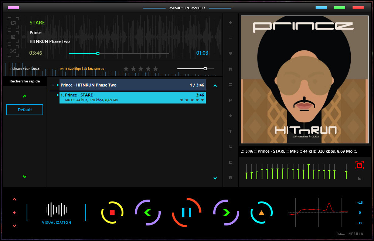Click the 03:46 total time display

coord(35,53)
